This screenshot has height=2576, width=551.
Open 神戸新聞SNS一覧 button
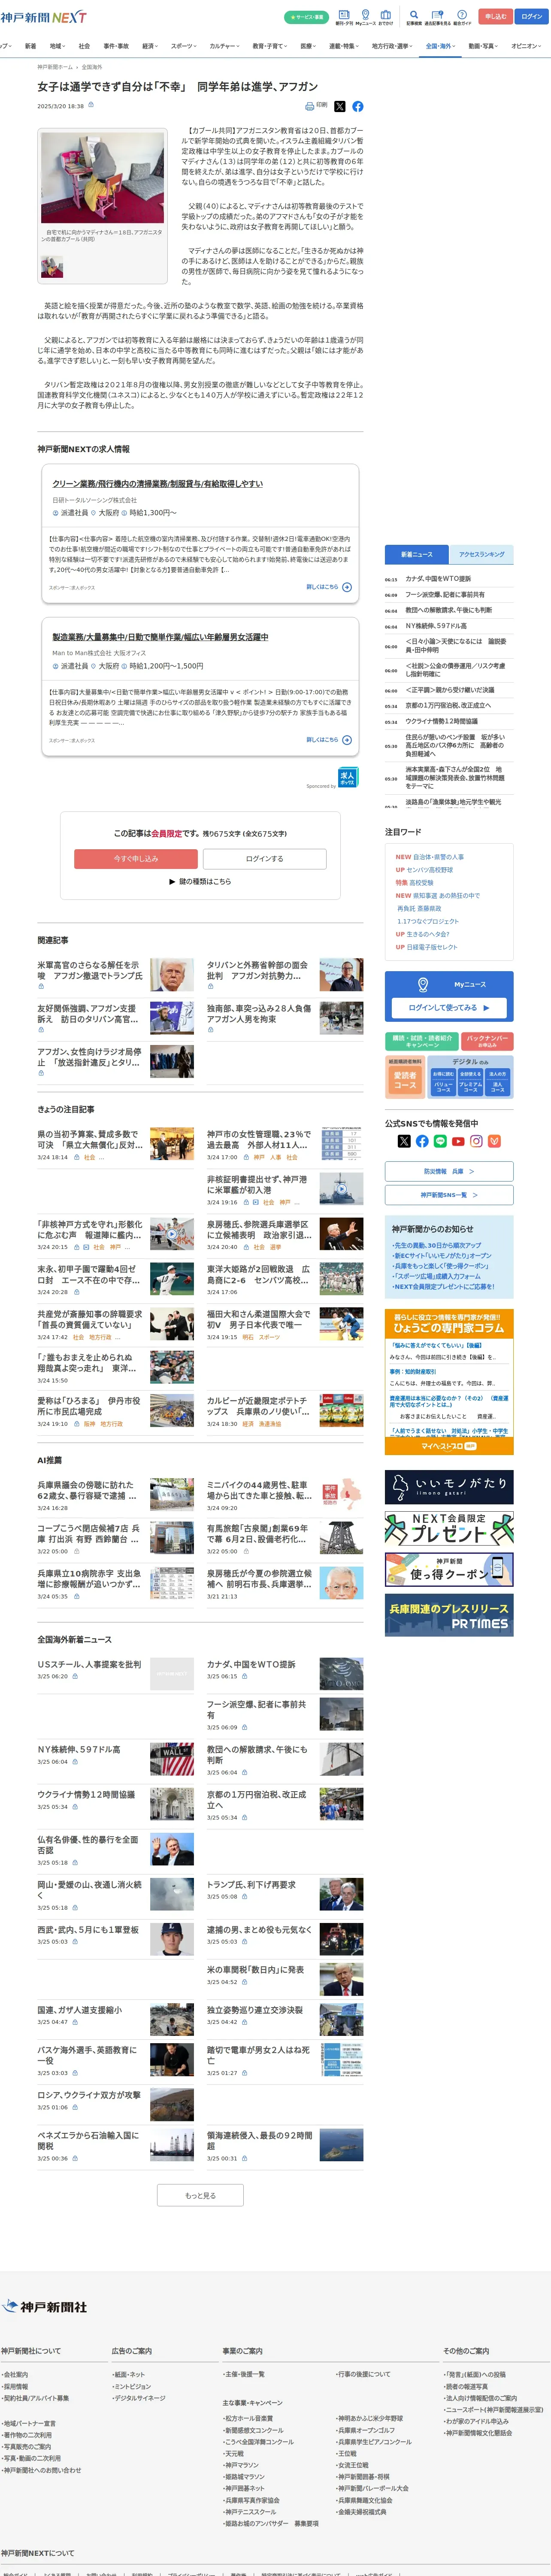click(449, 1194)
